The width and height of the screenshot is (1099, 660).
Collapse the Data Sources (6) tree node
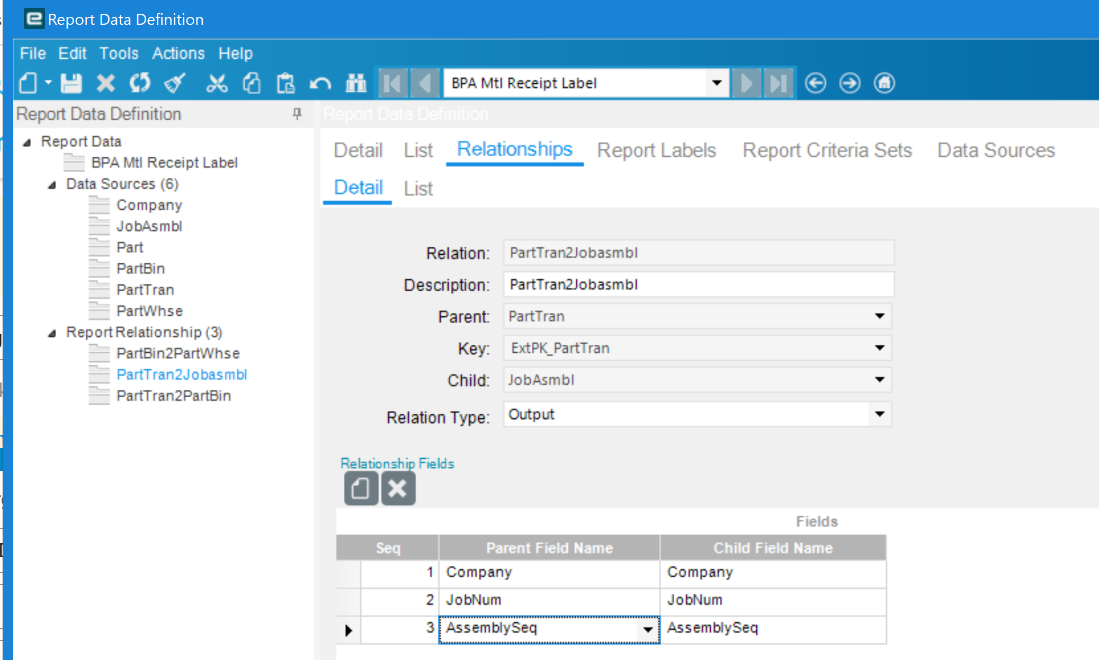[x=52, y=185]
